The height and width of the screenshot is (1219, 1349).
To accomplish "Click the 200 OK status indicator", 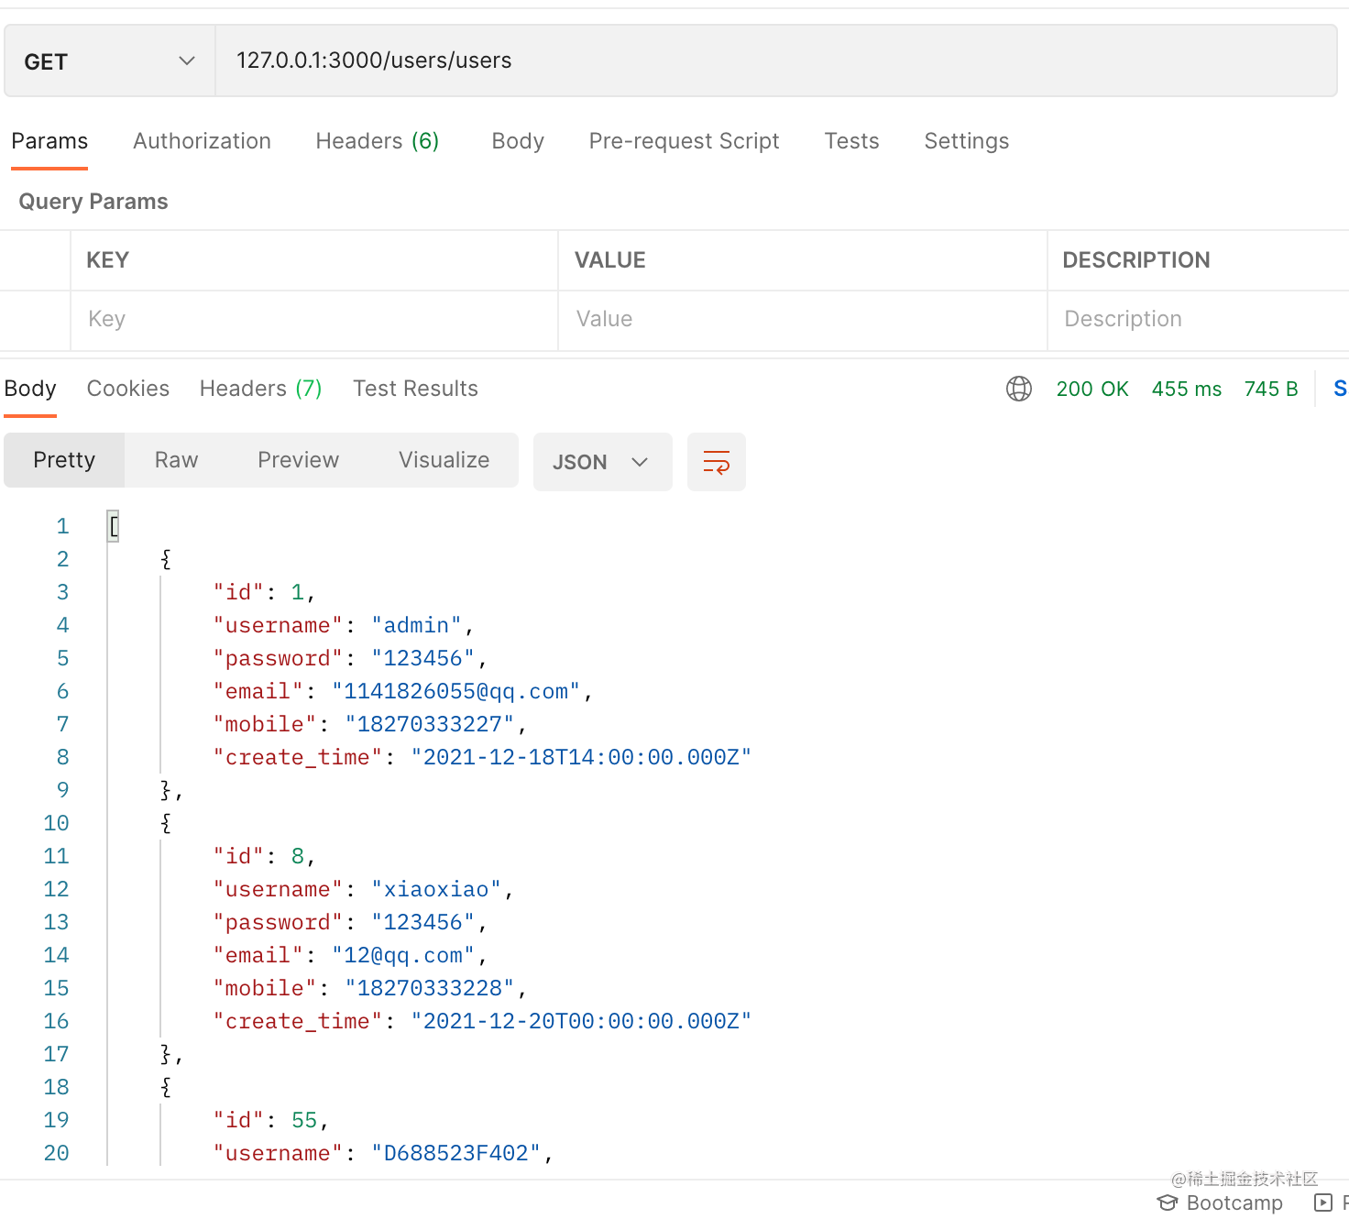I will click(x=1092, y=389).
